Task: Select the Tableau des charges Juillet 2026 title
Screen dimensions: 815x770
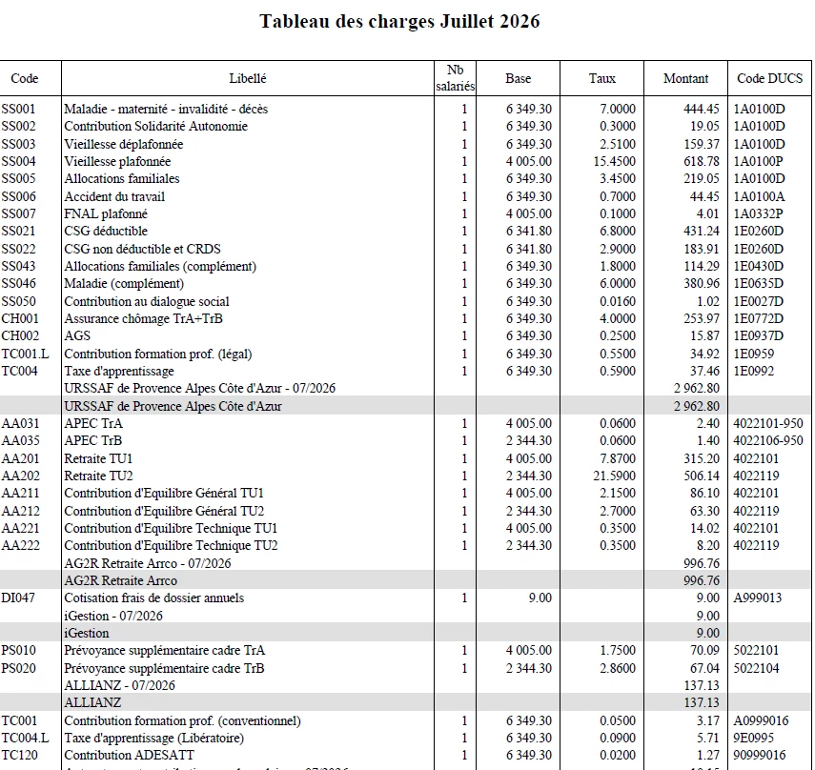Action: pyautogui.click(x=399, y=21)
